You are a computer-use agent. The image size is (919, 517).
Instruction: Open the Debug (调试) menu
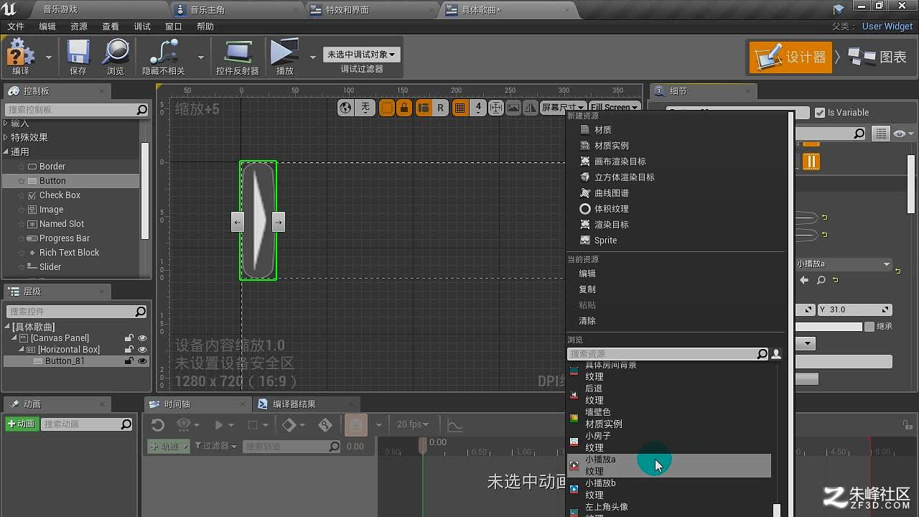(x=142, y=27)
